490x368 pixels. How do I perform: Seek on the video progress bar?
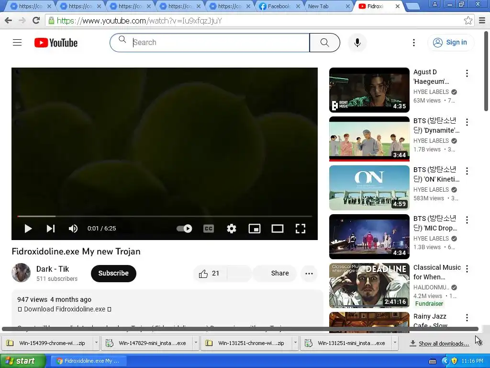165,216
